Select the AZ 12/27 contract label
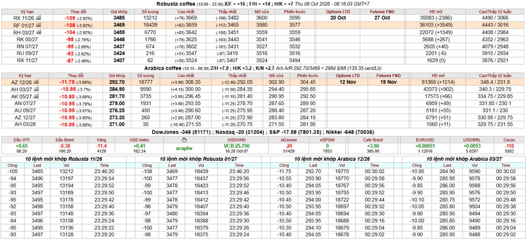The width and height of the screenshot is (526, 239). 25,117
